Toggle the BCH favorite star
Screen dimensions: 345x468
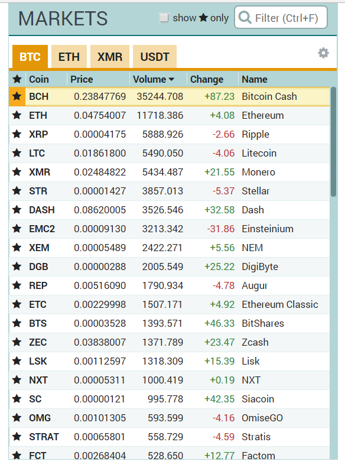point(17,96)
